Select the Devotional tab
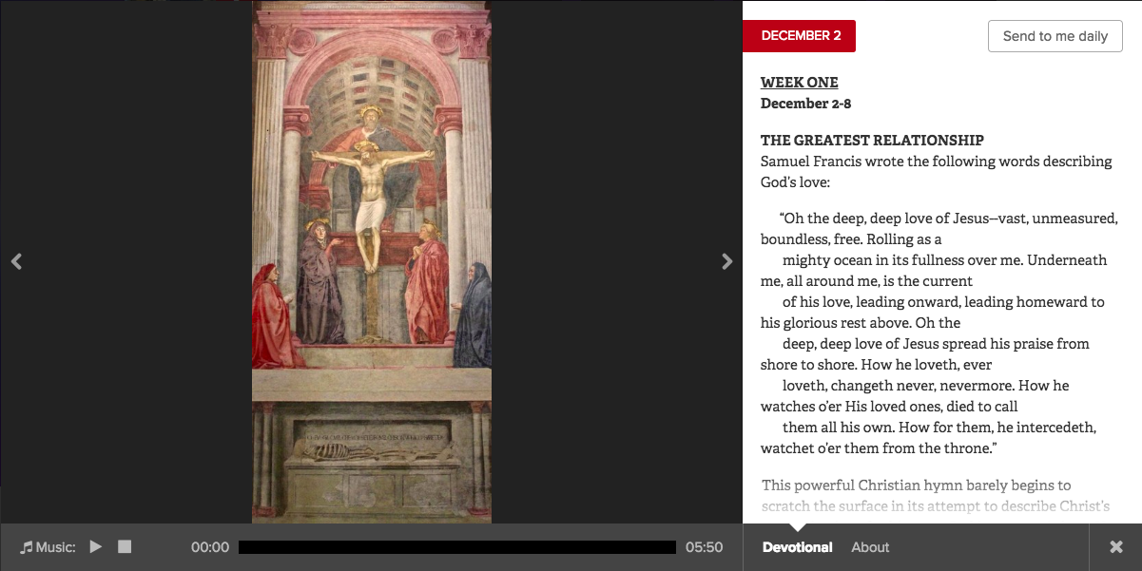 tap(797, 547)
